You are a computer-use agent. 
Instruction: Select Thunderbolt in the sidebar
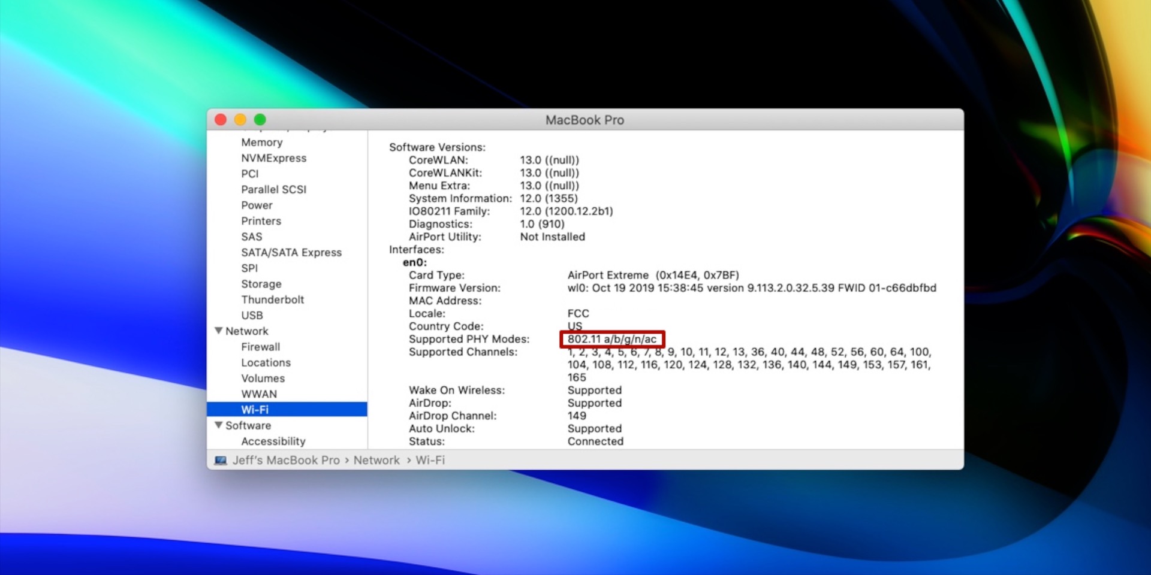(272, 299)
